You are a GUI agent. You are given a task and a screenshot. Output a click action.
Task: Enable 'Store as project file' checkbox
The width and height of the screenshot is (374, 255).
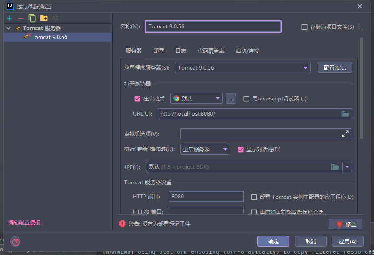304,27
